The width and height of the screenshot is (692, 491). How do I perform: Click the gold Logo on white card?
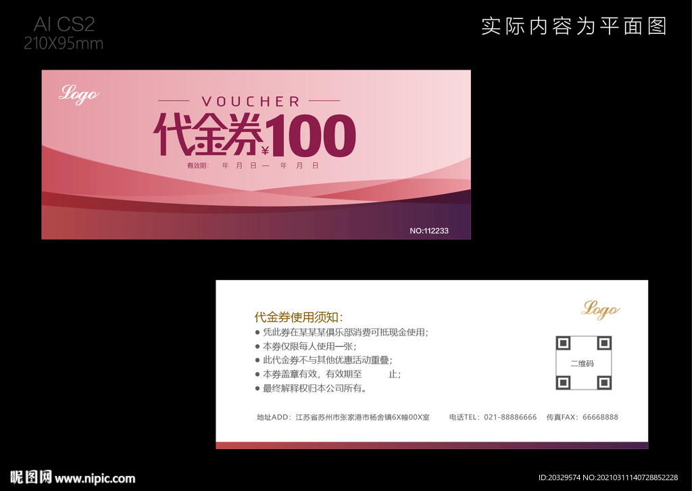click(600, 310)
